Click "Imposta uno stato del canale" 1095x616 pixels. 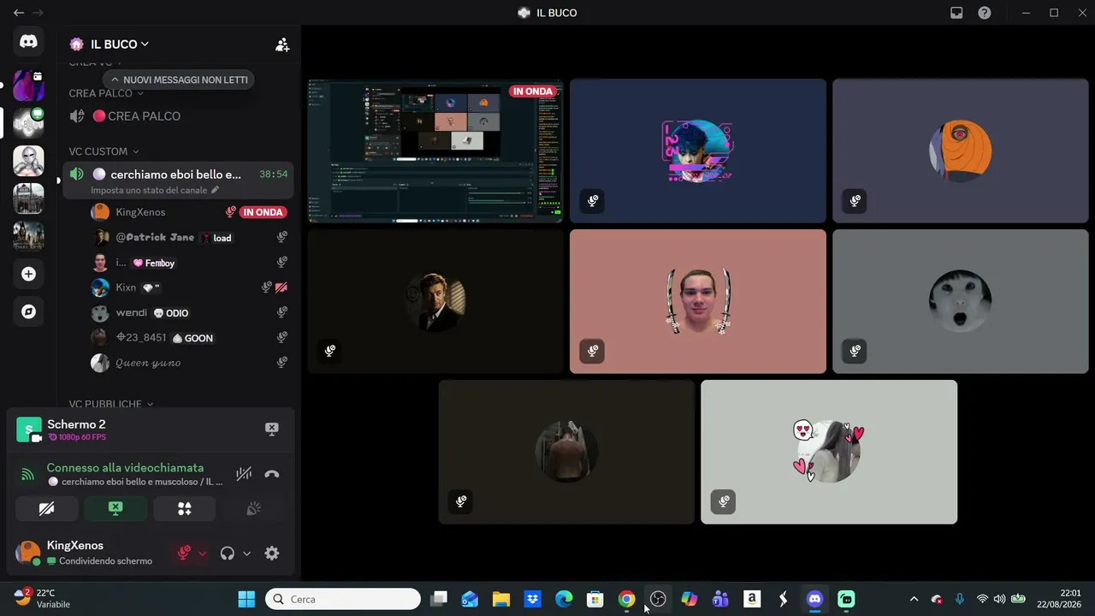tap(149, 190)
